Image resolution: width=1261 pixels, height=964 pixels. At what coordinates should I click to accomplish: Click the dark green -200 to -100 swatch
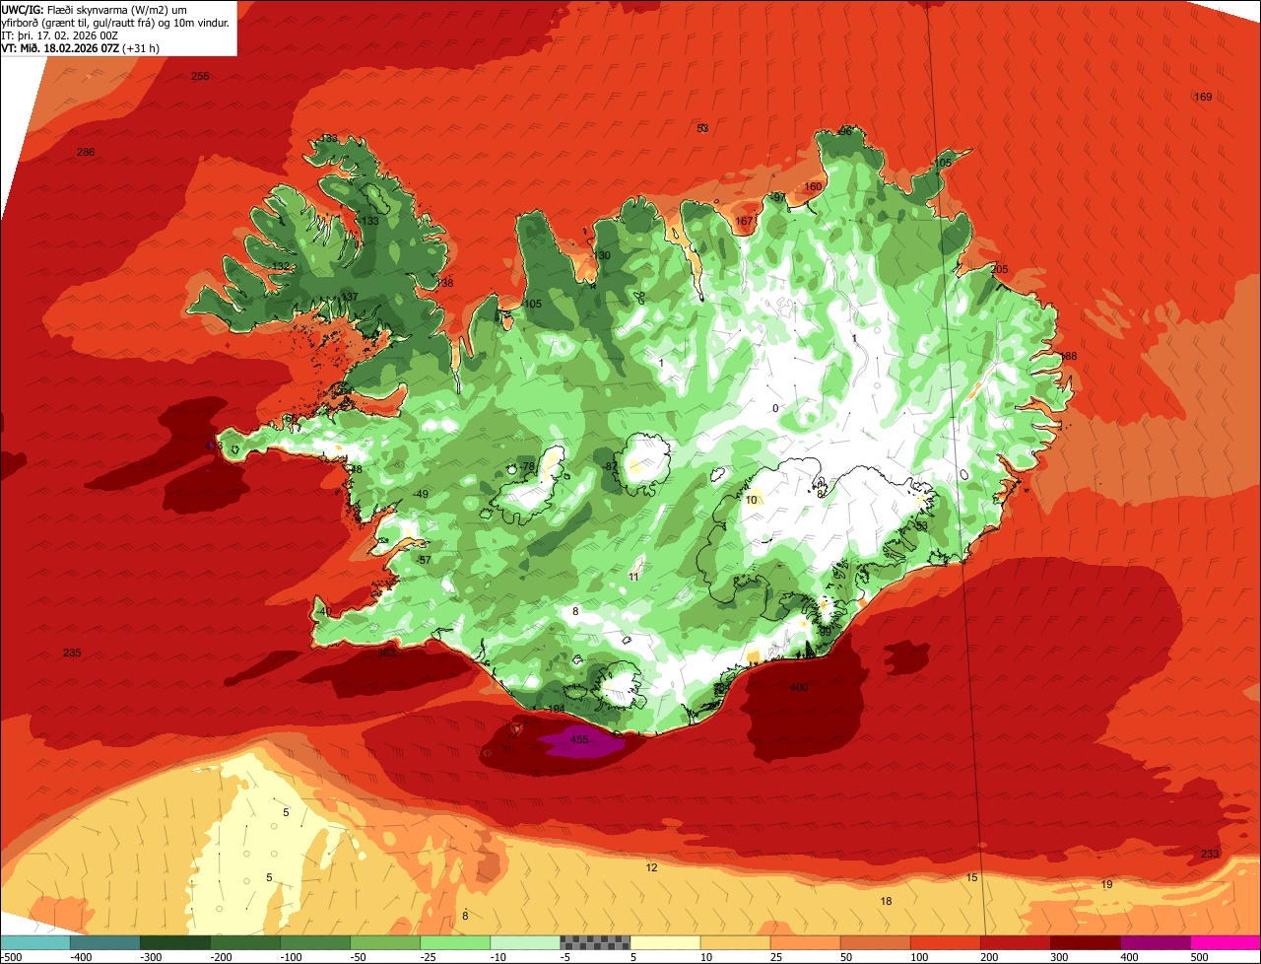pos(245,942)
